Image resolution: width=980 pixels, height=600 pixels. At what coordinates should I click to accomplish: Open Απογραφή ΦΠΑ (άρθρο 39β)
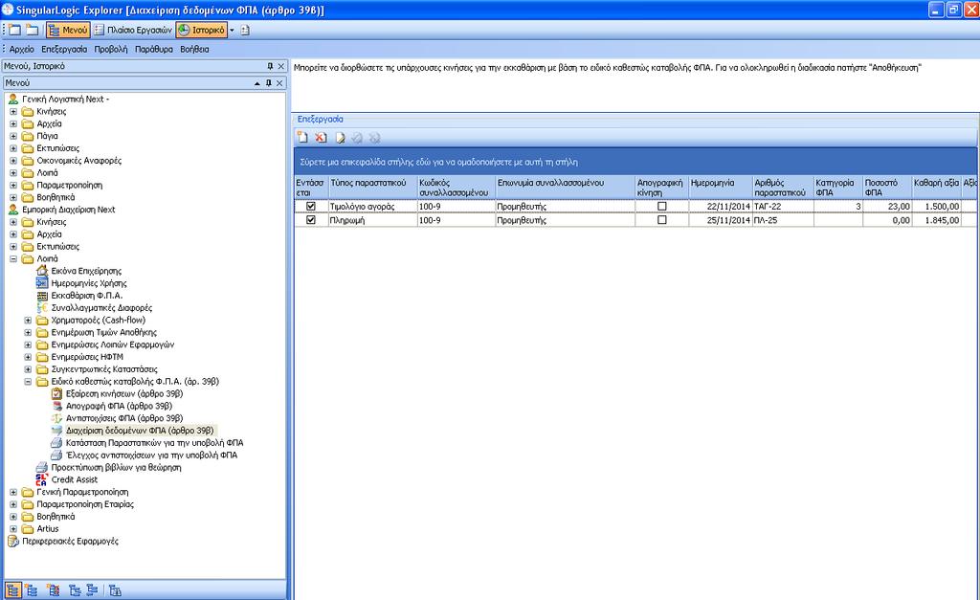coord(119,406)
